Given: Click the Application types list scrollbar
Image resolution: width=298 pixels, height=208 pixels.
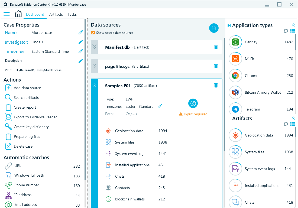Looking at the screenshot, I should pos(296,42).
